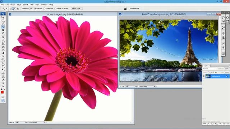Choose New selection mode in options bar
The width and height of the screenshot is (230, 129).
[10, 9]
